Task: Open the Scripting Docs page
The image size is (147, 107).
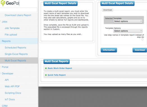Action: [13, 93]
